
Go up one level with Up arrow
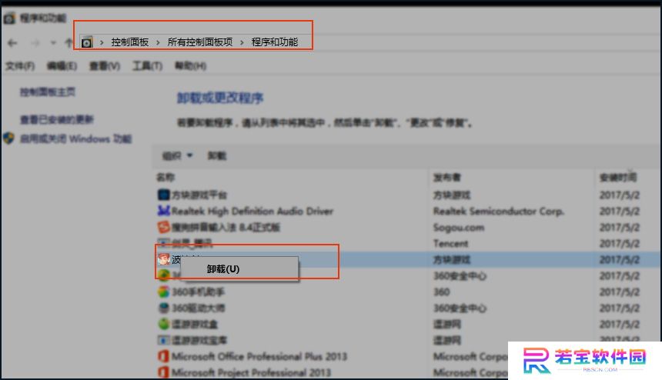coord(69,42)
